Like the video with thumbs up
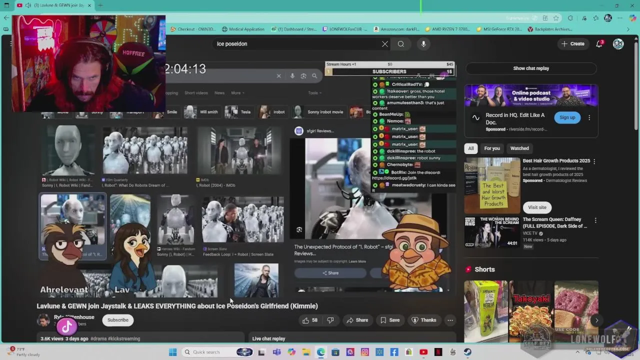 [310, 320]
